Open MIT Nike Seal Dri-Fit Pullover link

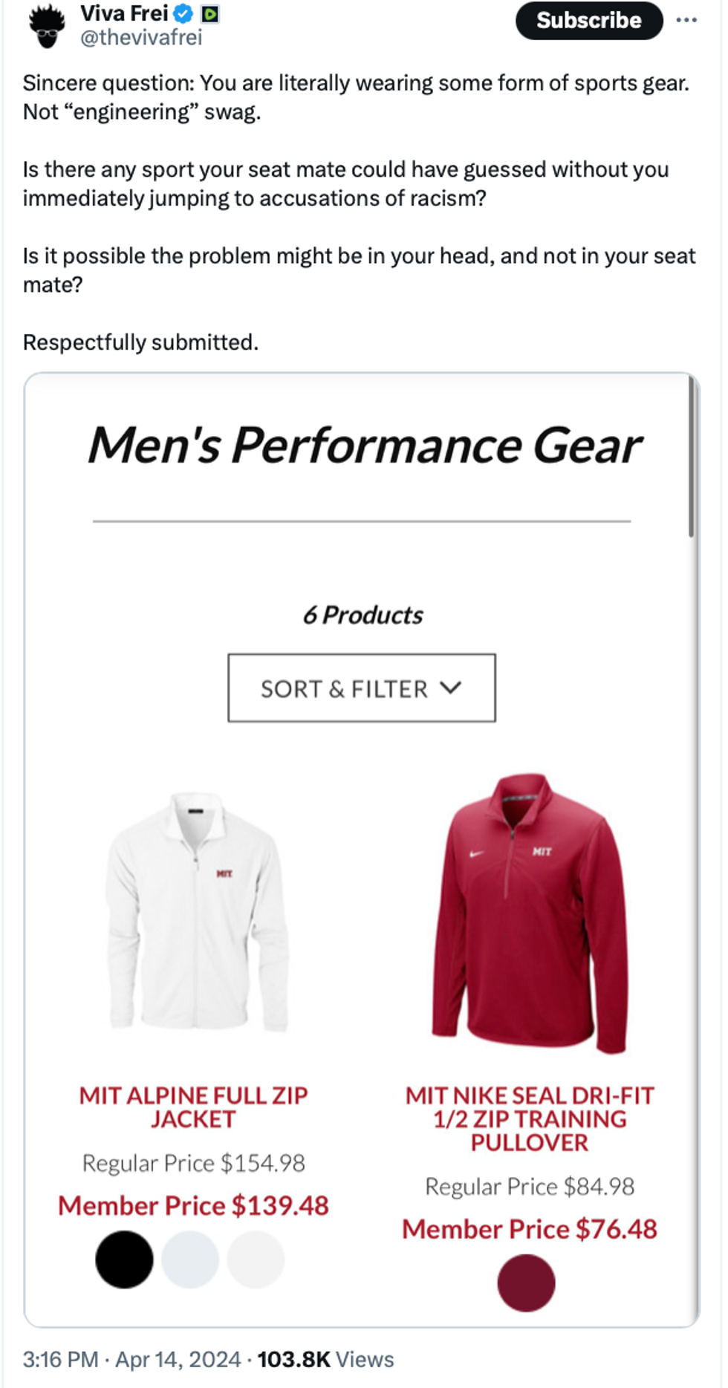click(529, 1118)
